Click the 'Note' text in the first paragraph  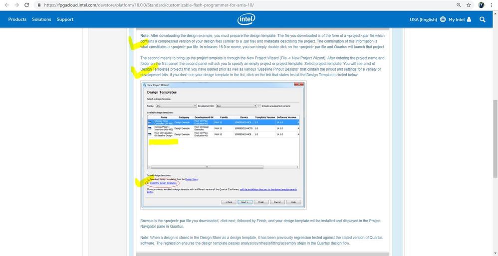[x=145, y=36]
